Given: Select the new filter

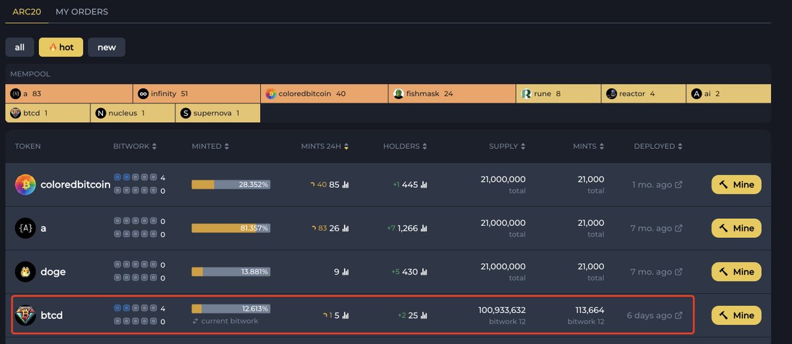Looking at the screenshot, I should 106,47.
